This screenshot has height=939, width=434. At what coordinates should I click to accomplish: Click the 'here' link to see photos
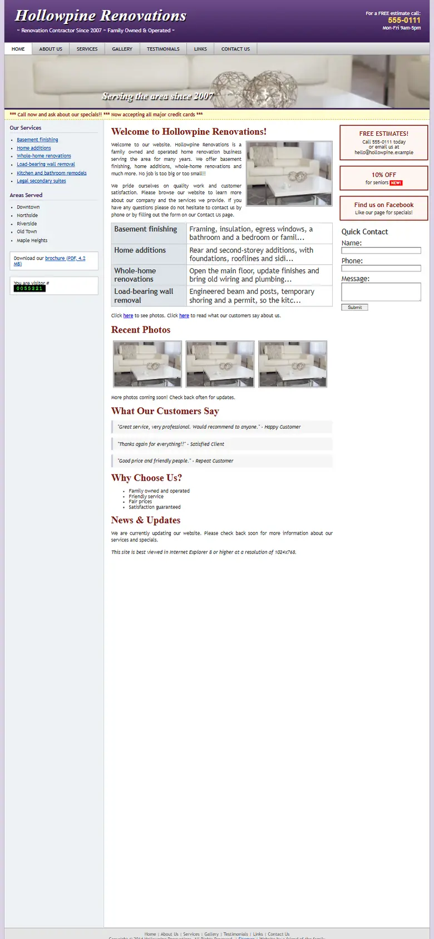(128, 315)
